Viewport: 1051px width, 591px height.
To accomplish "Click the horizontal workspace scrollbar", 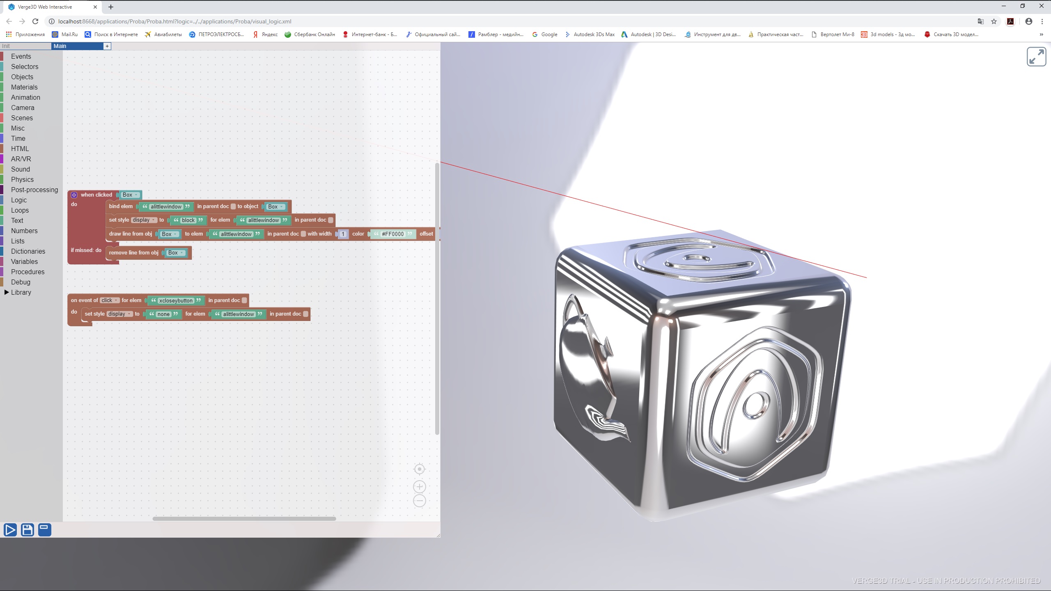I will coord(244,519).
